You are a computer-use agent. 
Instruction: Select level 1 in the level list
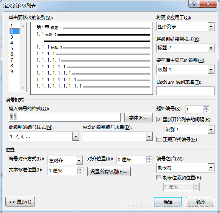point(15,26)
